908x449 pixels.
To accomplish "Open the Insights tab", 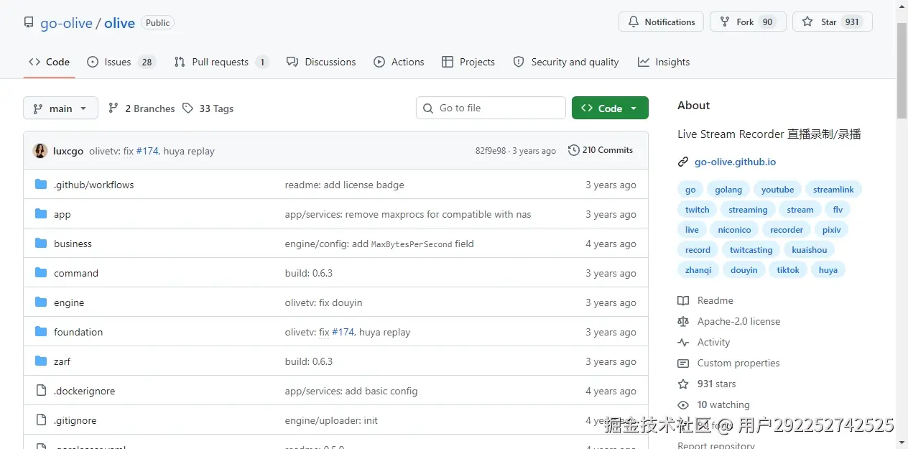I will point(664,62).
